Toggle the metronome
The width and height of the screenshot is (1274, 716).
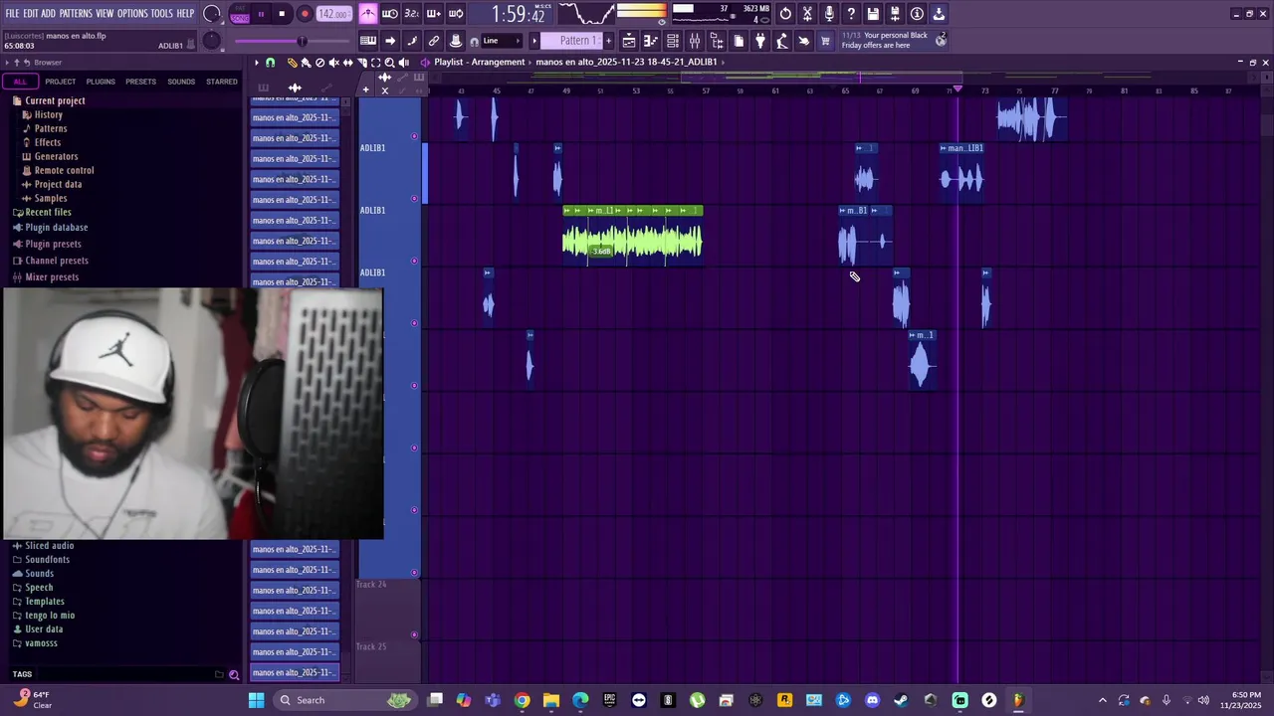[369, 14]
